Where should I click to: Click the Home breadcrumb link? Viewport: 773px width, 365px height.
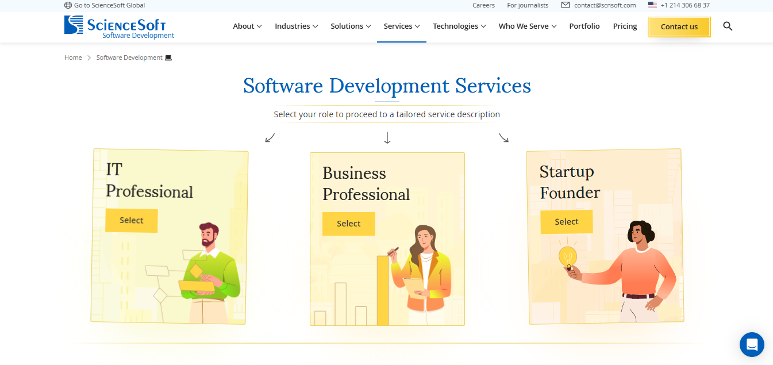pos(73,57)
